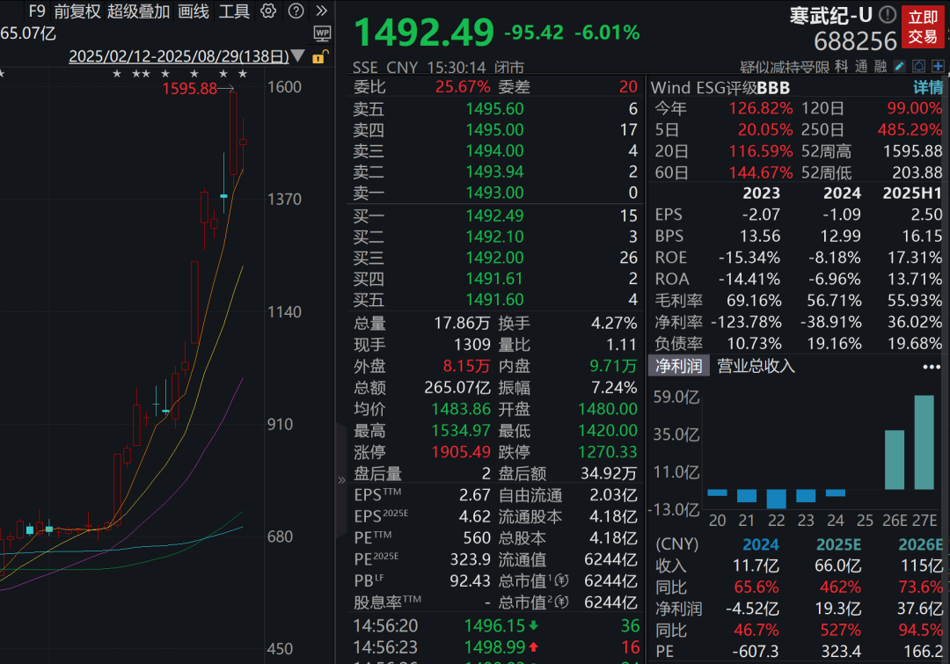Select the 画线 drawing tools menu
The width and height of the screenshot is (950, 664).
coord(194,11)
